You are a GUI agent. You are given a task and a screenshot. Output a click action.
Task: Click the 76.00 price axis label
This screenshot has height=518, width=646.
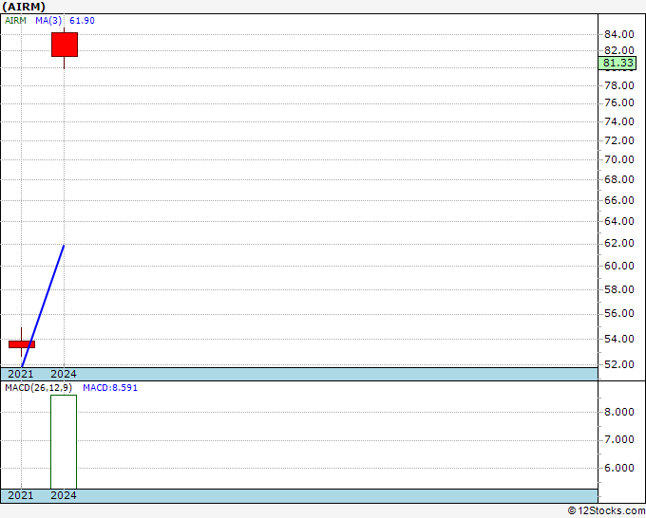618,102
